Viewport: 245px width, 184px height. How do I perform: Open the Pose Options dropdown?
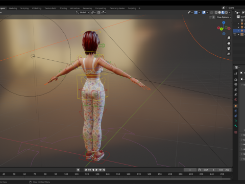coord(224,17)
